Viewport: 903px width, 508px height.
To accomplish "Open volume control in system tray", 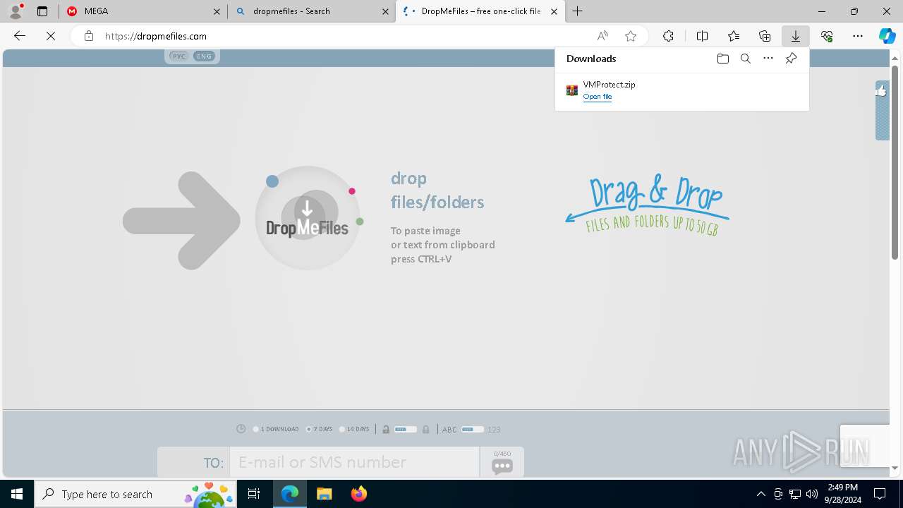I will tap(811, 494).
